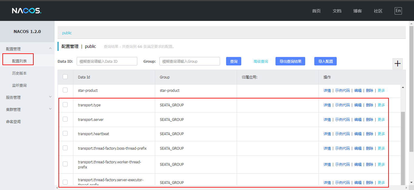Select the star-product row checkbox
This screenshot has width=414, height=190.
pos(65,90)
